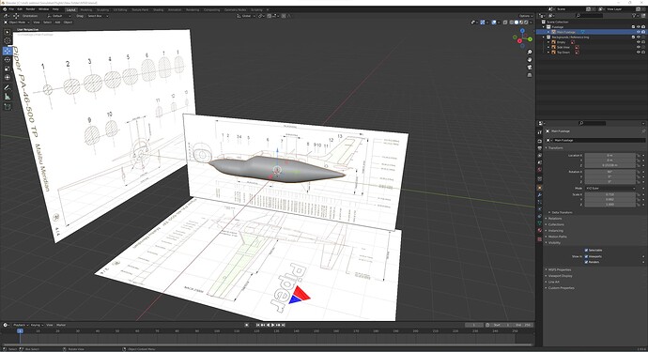648x352 pixels.
Task: Select the Select Box tool in the toolbar
Action: (8, 32)
